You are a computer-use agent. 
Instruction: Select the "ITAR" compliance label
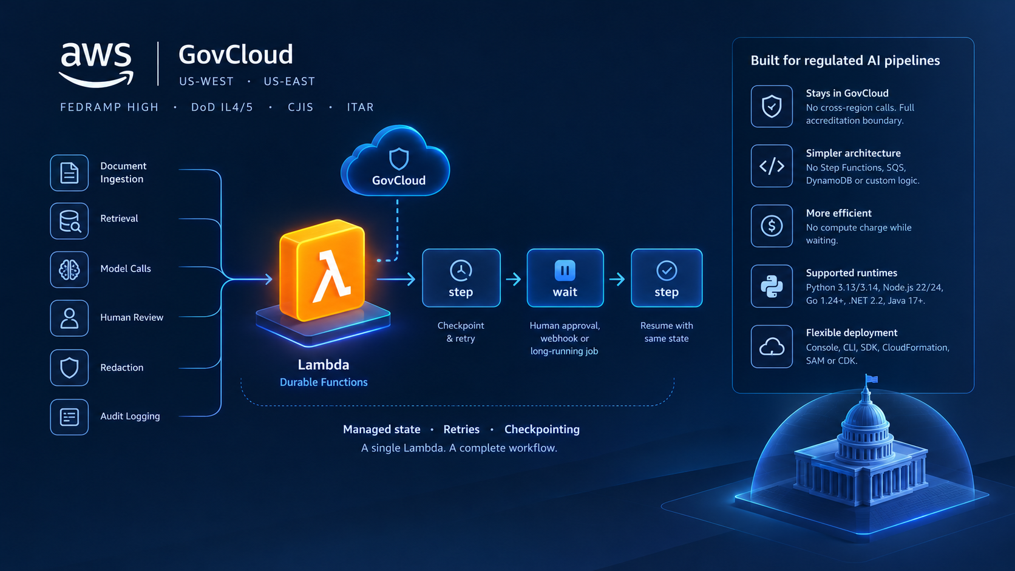click(x=361, y=107)
